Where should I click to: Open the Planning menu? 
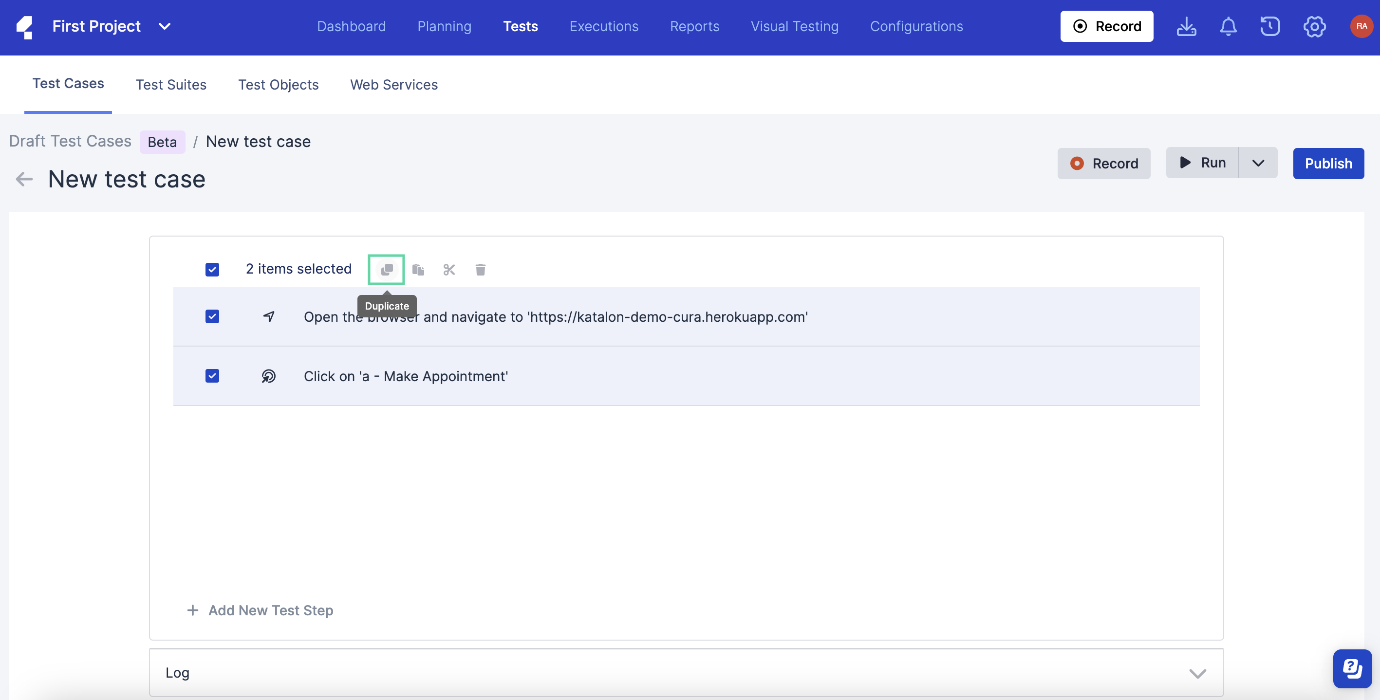[444, 26]
